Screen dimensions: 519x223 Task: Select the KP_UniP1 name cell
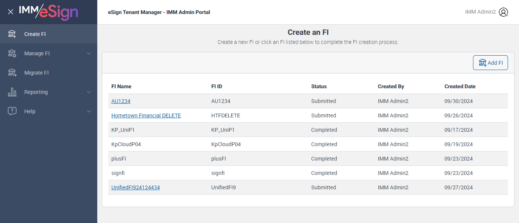point(123,130)
